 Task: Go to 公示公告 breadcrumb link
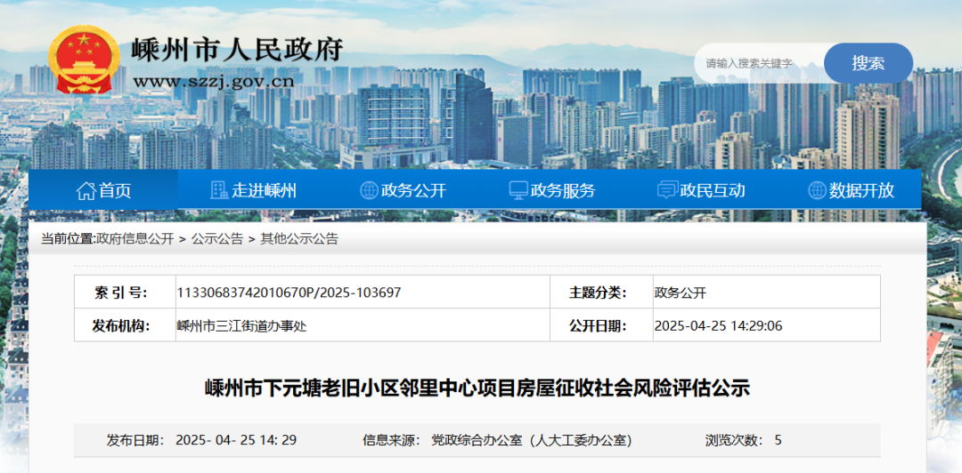pos(217,239)
